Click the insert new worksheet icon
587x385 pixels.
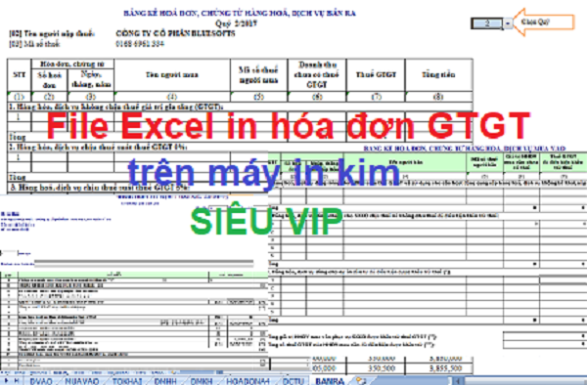361,380
